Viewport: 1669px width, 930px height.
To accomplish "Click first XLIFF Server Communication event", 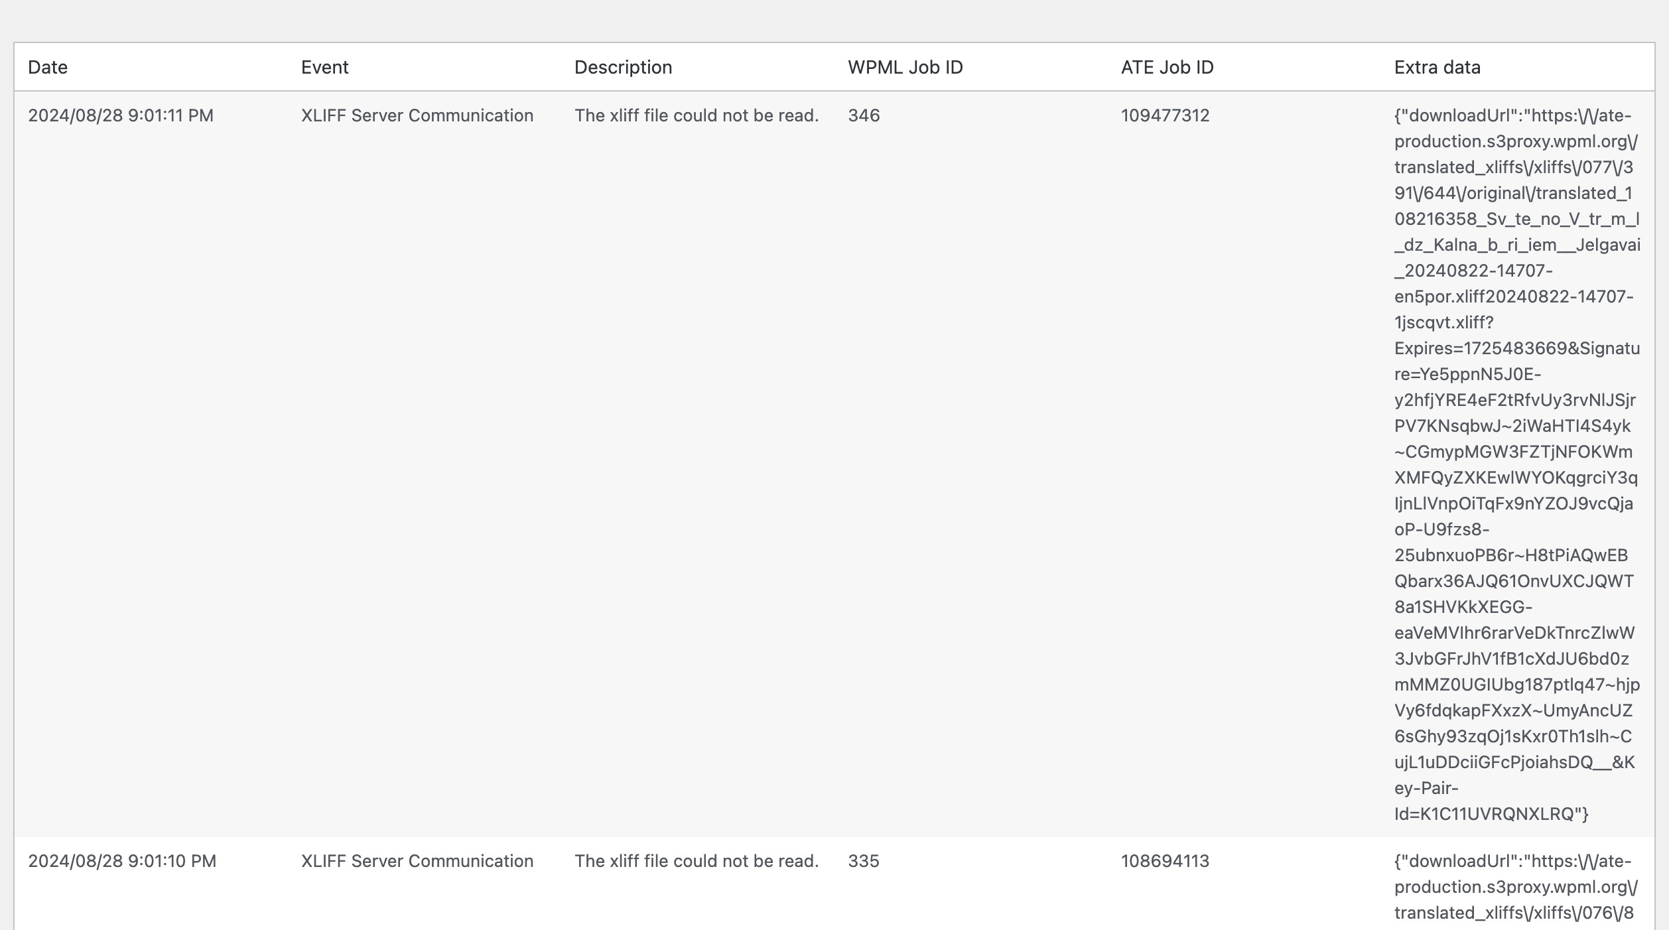I will click(x=417, y=115).
